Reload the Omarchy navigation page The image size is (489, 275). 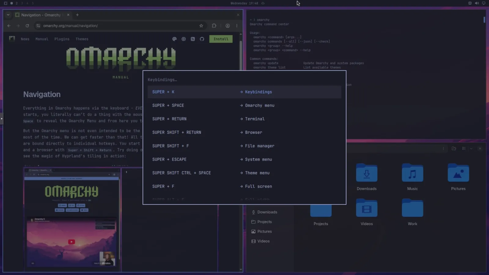click(27, 26)
